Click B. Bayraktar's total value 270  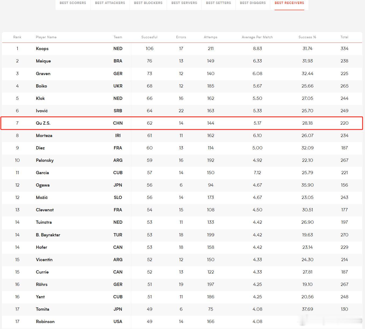(344, 235)
